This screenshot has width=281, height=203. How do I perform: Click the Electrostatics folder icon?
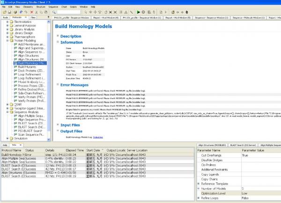tap(12, 22)
